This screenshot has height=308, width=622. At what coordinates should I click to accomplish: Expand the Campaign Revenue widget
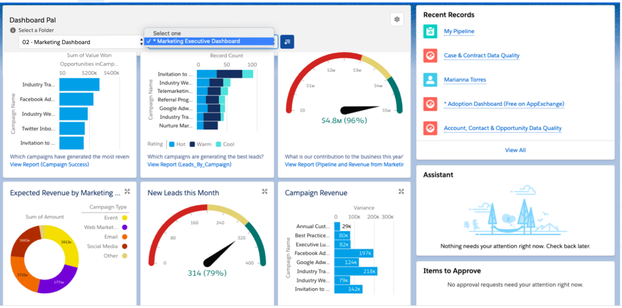401,191
